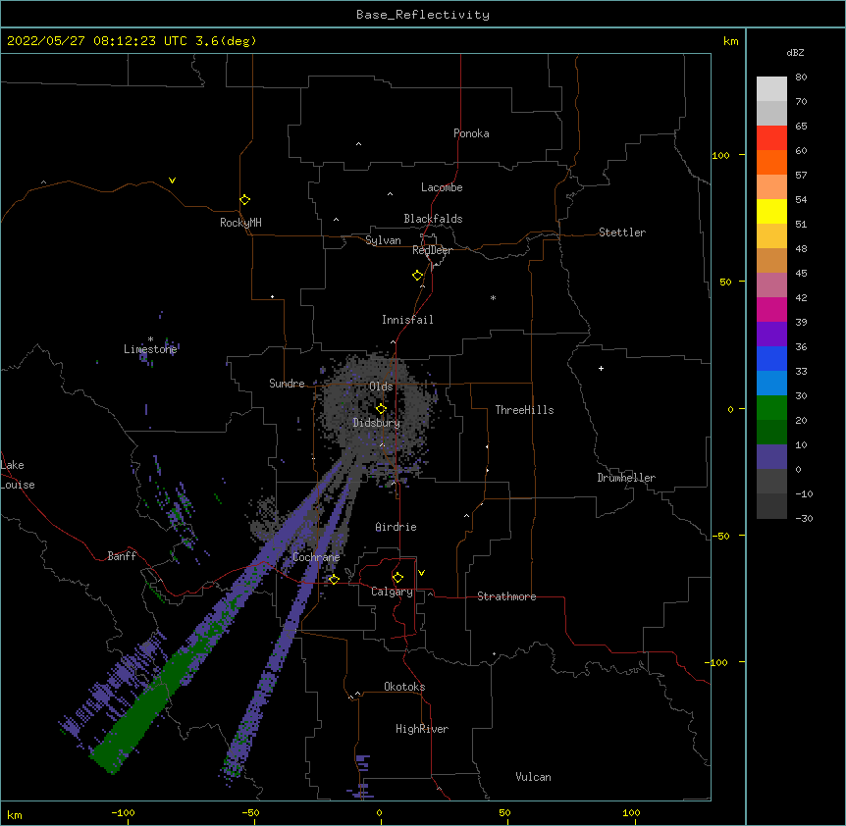The height and width of the screenshot is (826, 846).
Task: Select the light gray 80–70 dBZ swatch
Action: pos(771,89)
